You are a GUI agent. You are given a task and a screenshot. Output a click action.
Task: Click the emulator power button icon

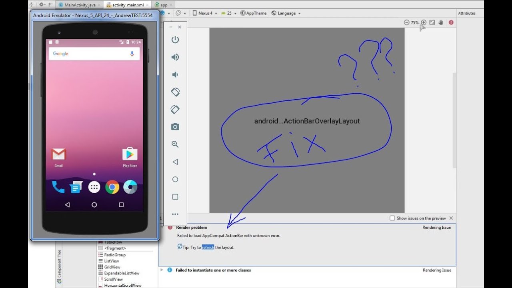(175, 40)
